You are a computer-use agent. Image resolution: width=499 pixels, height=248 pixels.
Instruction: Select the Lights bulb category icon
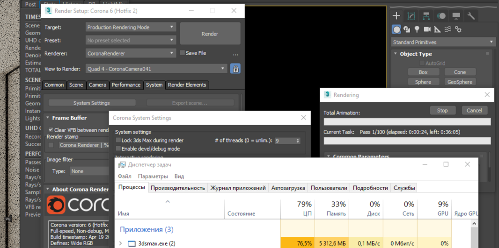tap(417, 29)
